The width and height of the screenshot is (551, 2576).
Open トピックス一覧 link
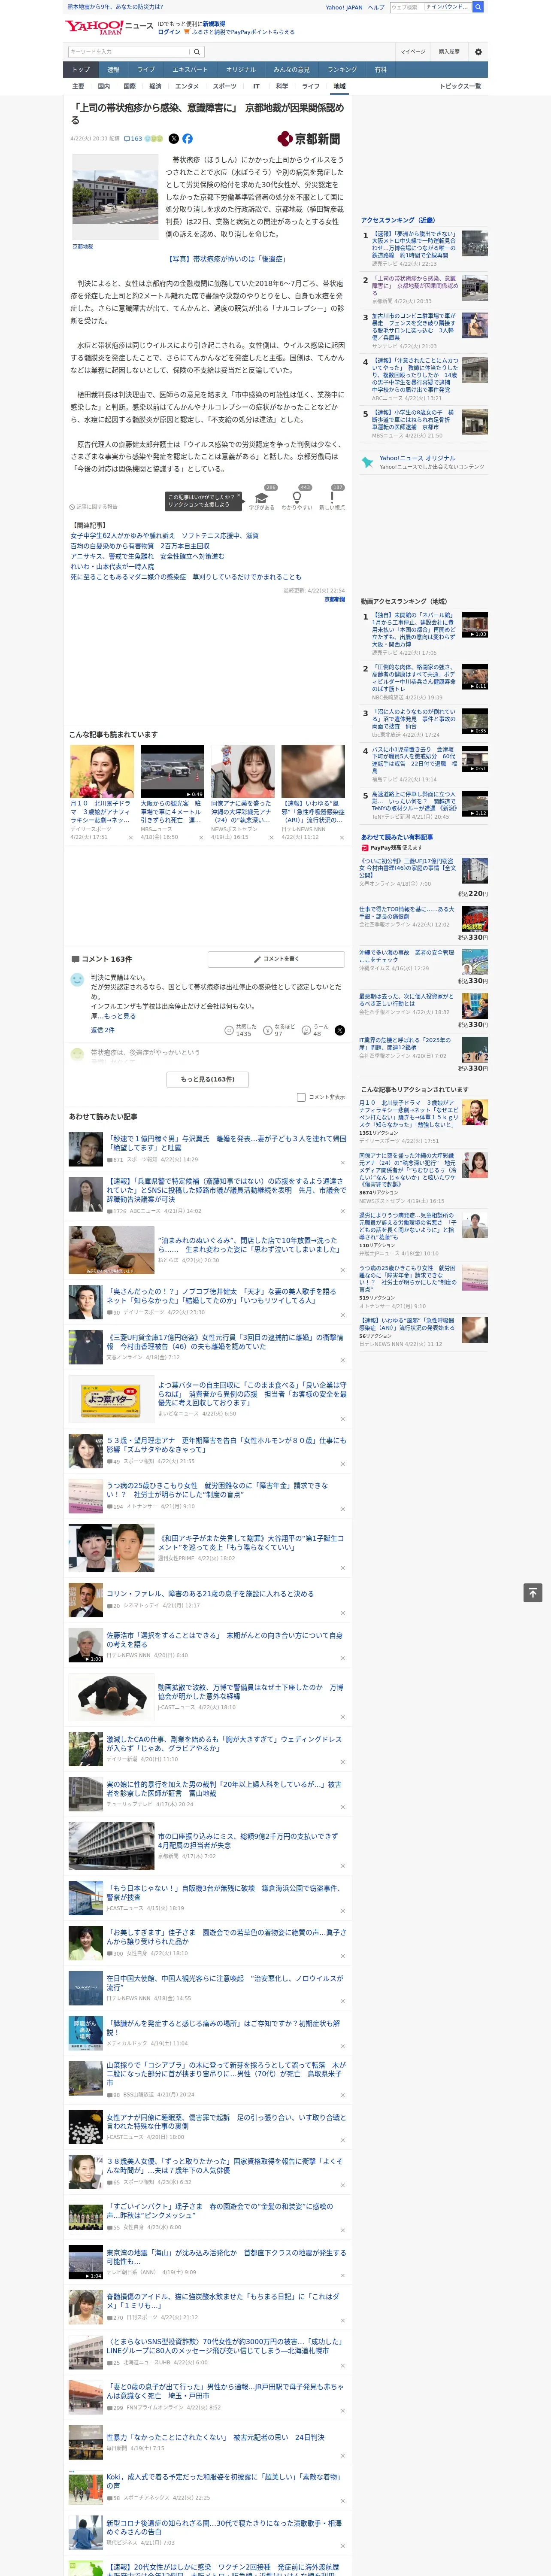tap(460, 86)
